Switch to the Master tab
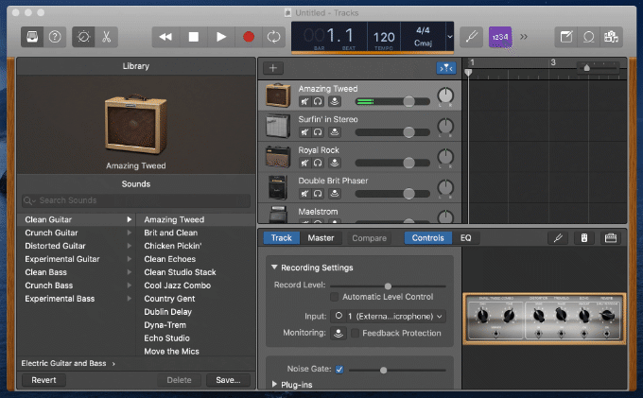This screenshot has height=398, width=643. click(x=321, y=238)
